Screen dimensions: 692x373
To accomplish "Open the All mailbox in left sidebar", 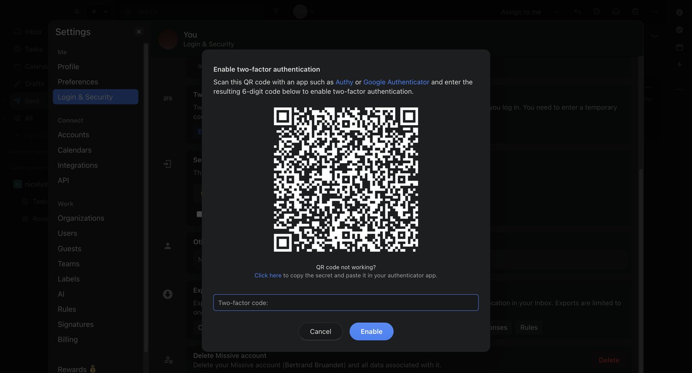I will click(x=28, y=118).
